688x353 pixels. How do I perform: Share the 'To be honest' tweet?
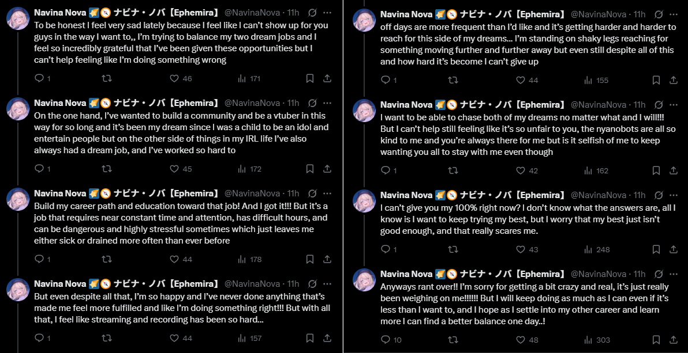point(327,78)
